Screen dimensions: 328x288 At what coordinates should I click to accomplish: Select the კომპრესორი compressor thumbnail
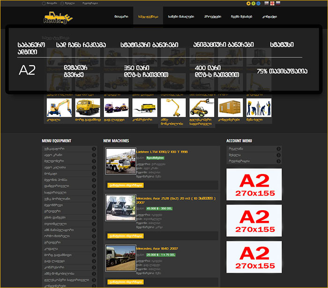(x=145, y=108)
